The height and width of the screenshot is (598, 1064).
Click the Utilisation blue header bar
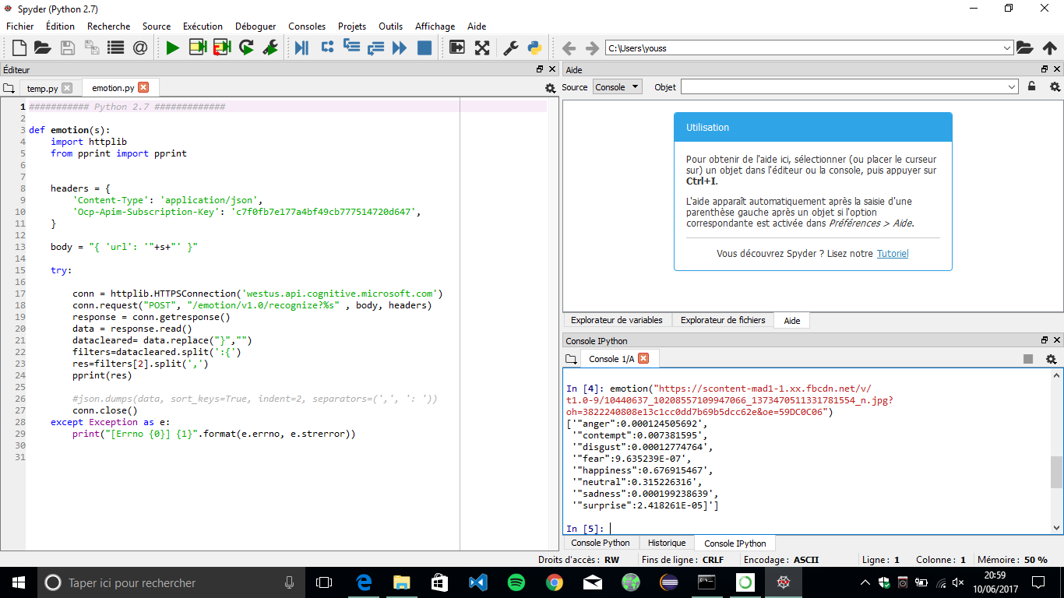[812, 126]
